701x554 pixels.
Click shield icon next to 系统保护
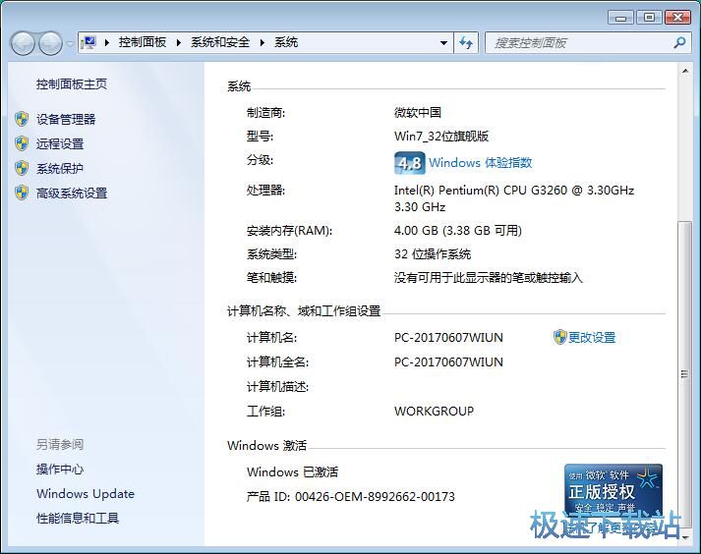(x=22, y=168)
